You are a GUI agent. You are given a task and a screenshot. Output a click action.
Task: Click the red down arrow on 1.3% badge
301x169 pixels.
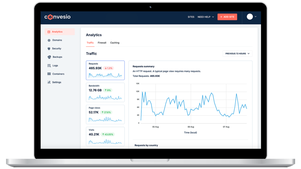click(106, 68)
